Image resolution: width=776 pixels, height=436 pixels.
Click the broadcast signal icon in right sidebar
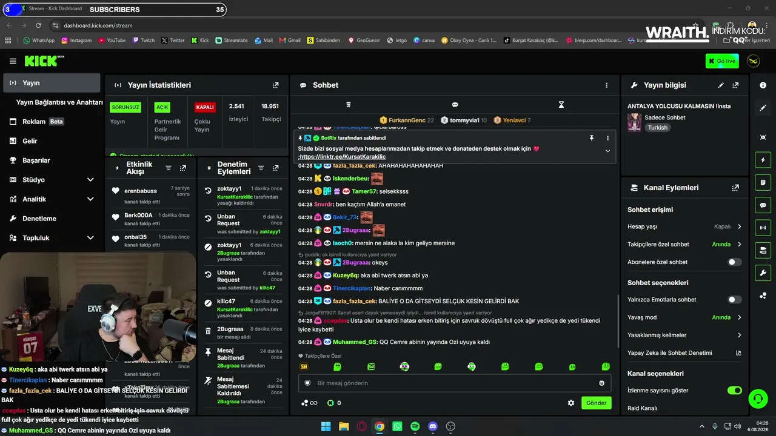pyautogui.click(x=763, y=228)
